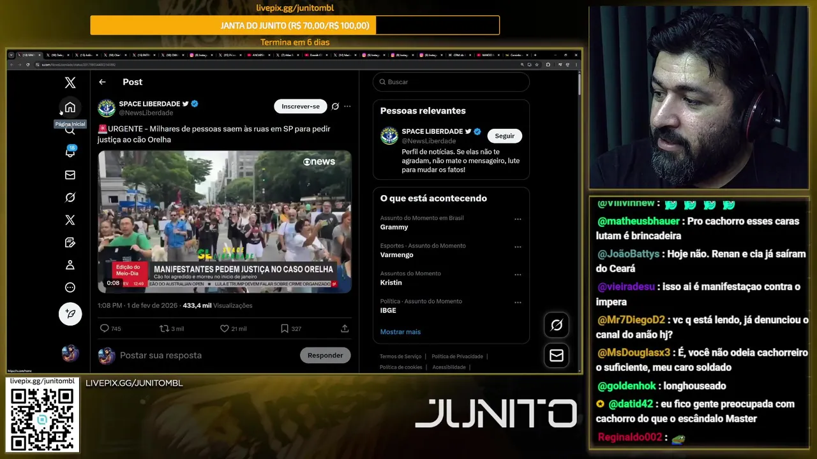Click Mostrar mais link

(x=400, y=331)
